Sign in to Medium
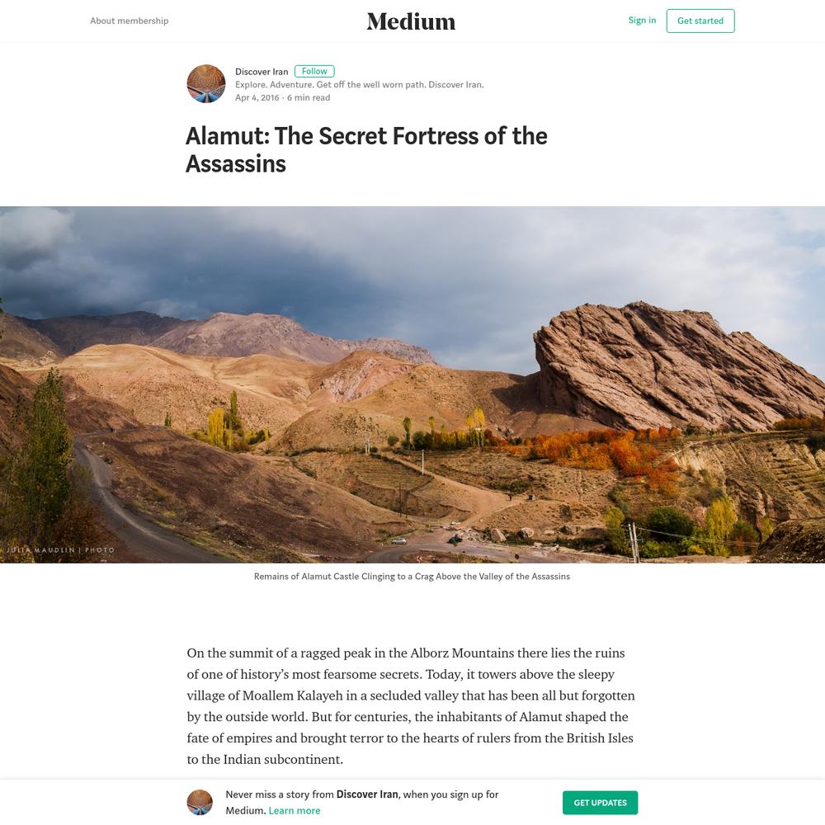The width and height of the screenshot is (825, 825). tap(642, 20)
